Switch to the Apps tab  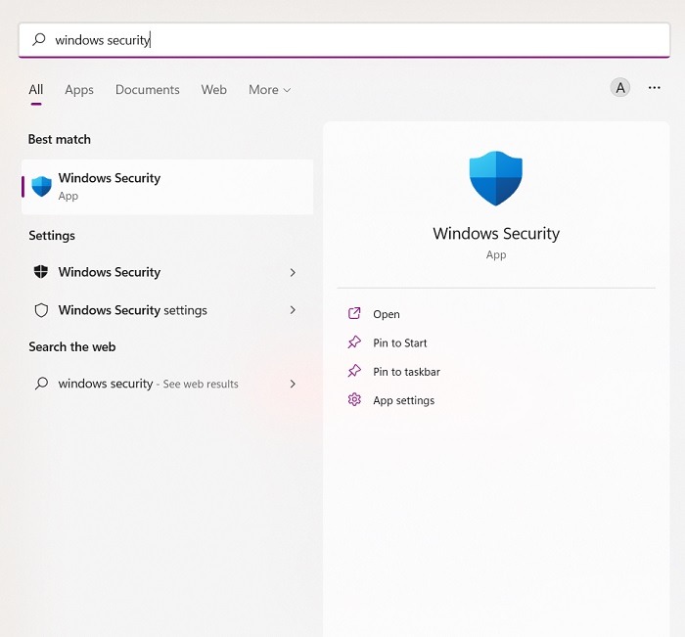[x=79, y=90]
